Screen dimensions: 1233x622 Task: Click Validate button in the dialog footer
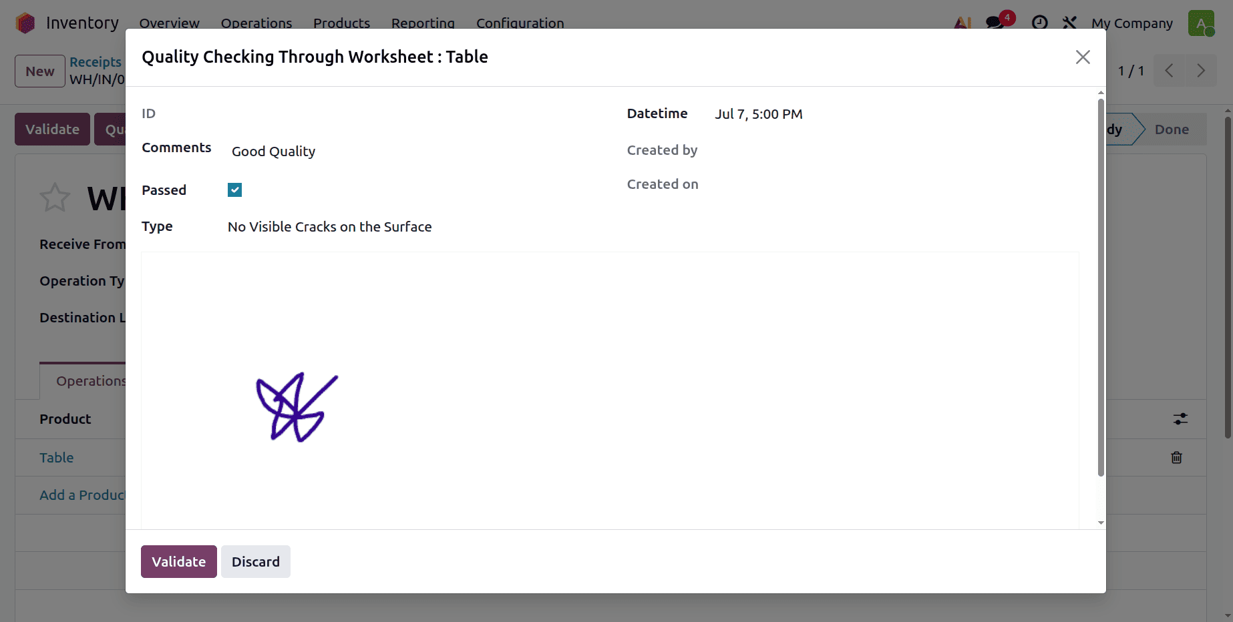(x=178, y=562)
